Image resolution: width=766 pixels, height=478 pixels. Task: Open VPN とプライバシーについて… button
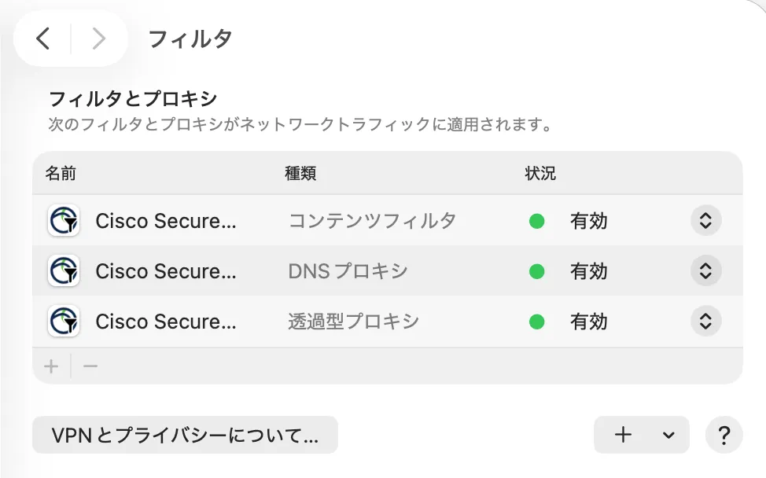click(x=185, y=436)
